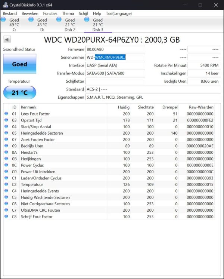Switch to the C: drive tab
The image size is (224, 279).
[14, 25]
